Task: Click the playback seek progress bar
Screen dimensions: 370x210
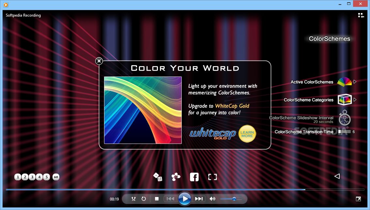Action: 185,189
